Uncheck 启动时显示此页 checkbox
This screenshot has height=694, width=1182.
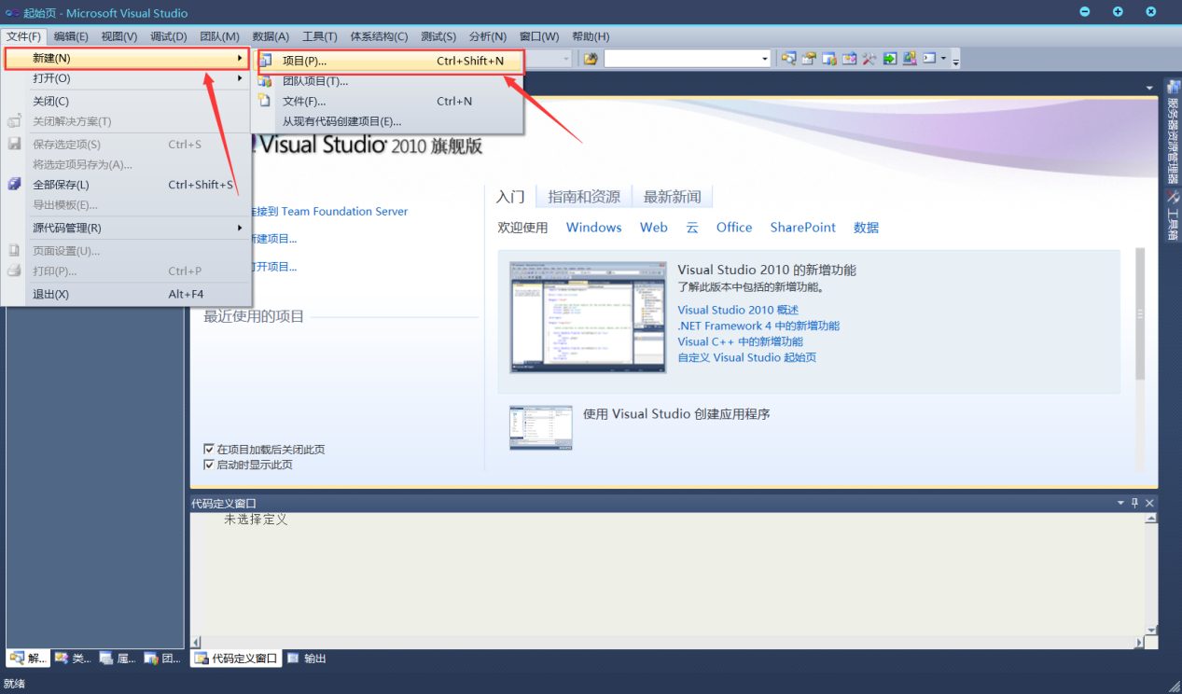[209, 465]
